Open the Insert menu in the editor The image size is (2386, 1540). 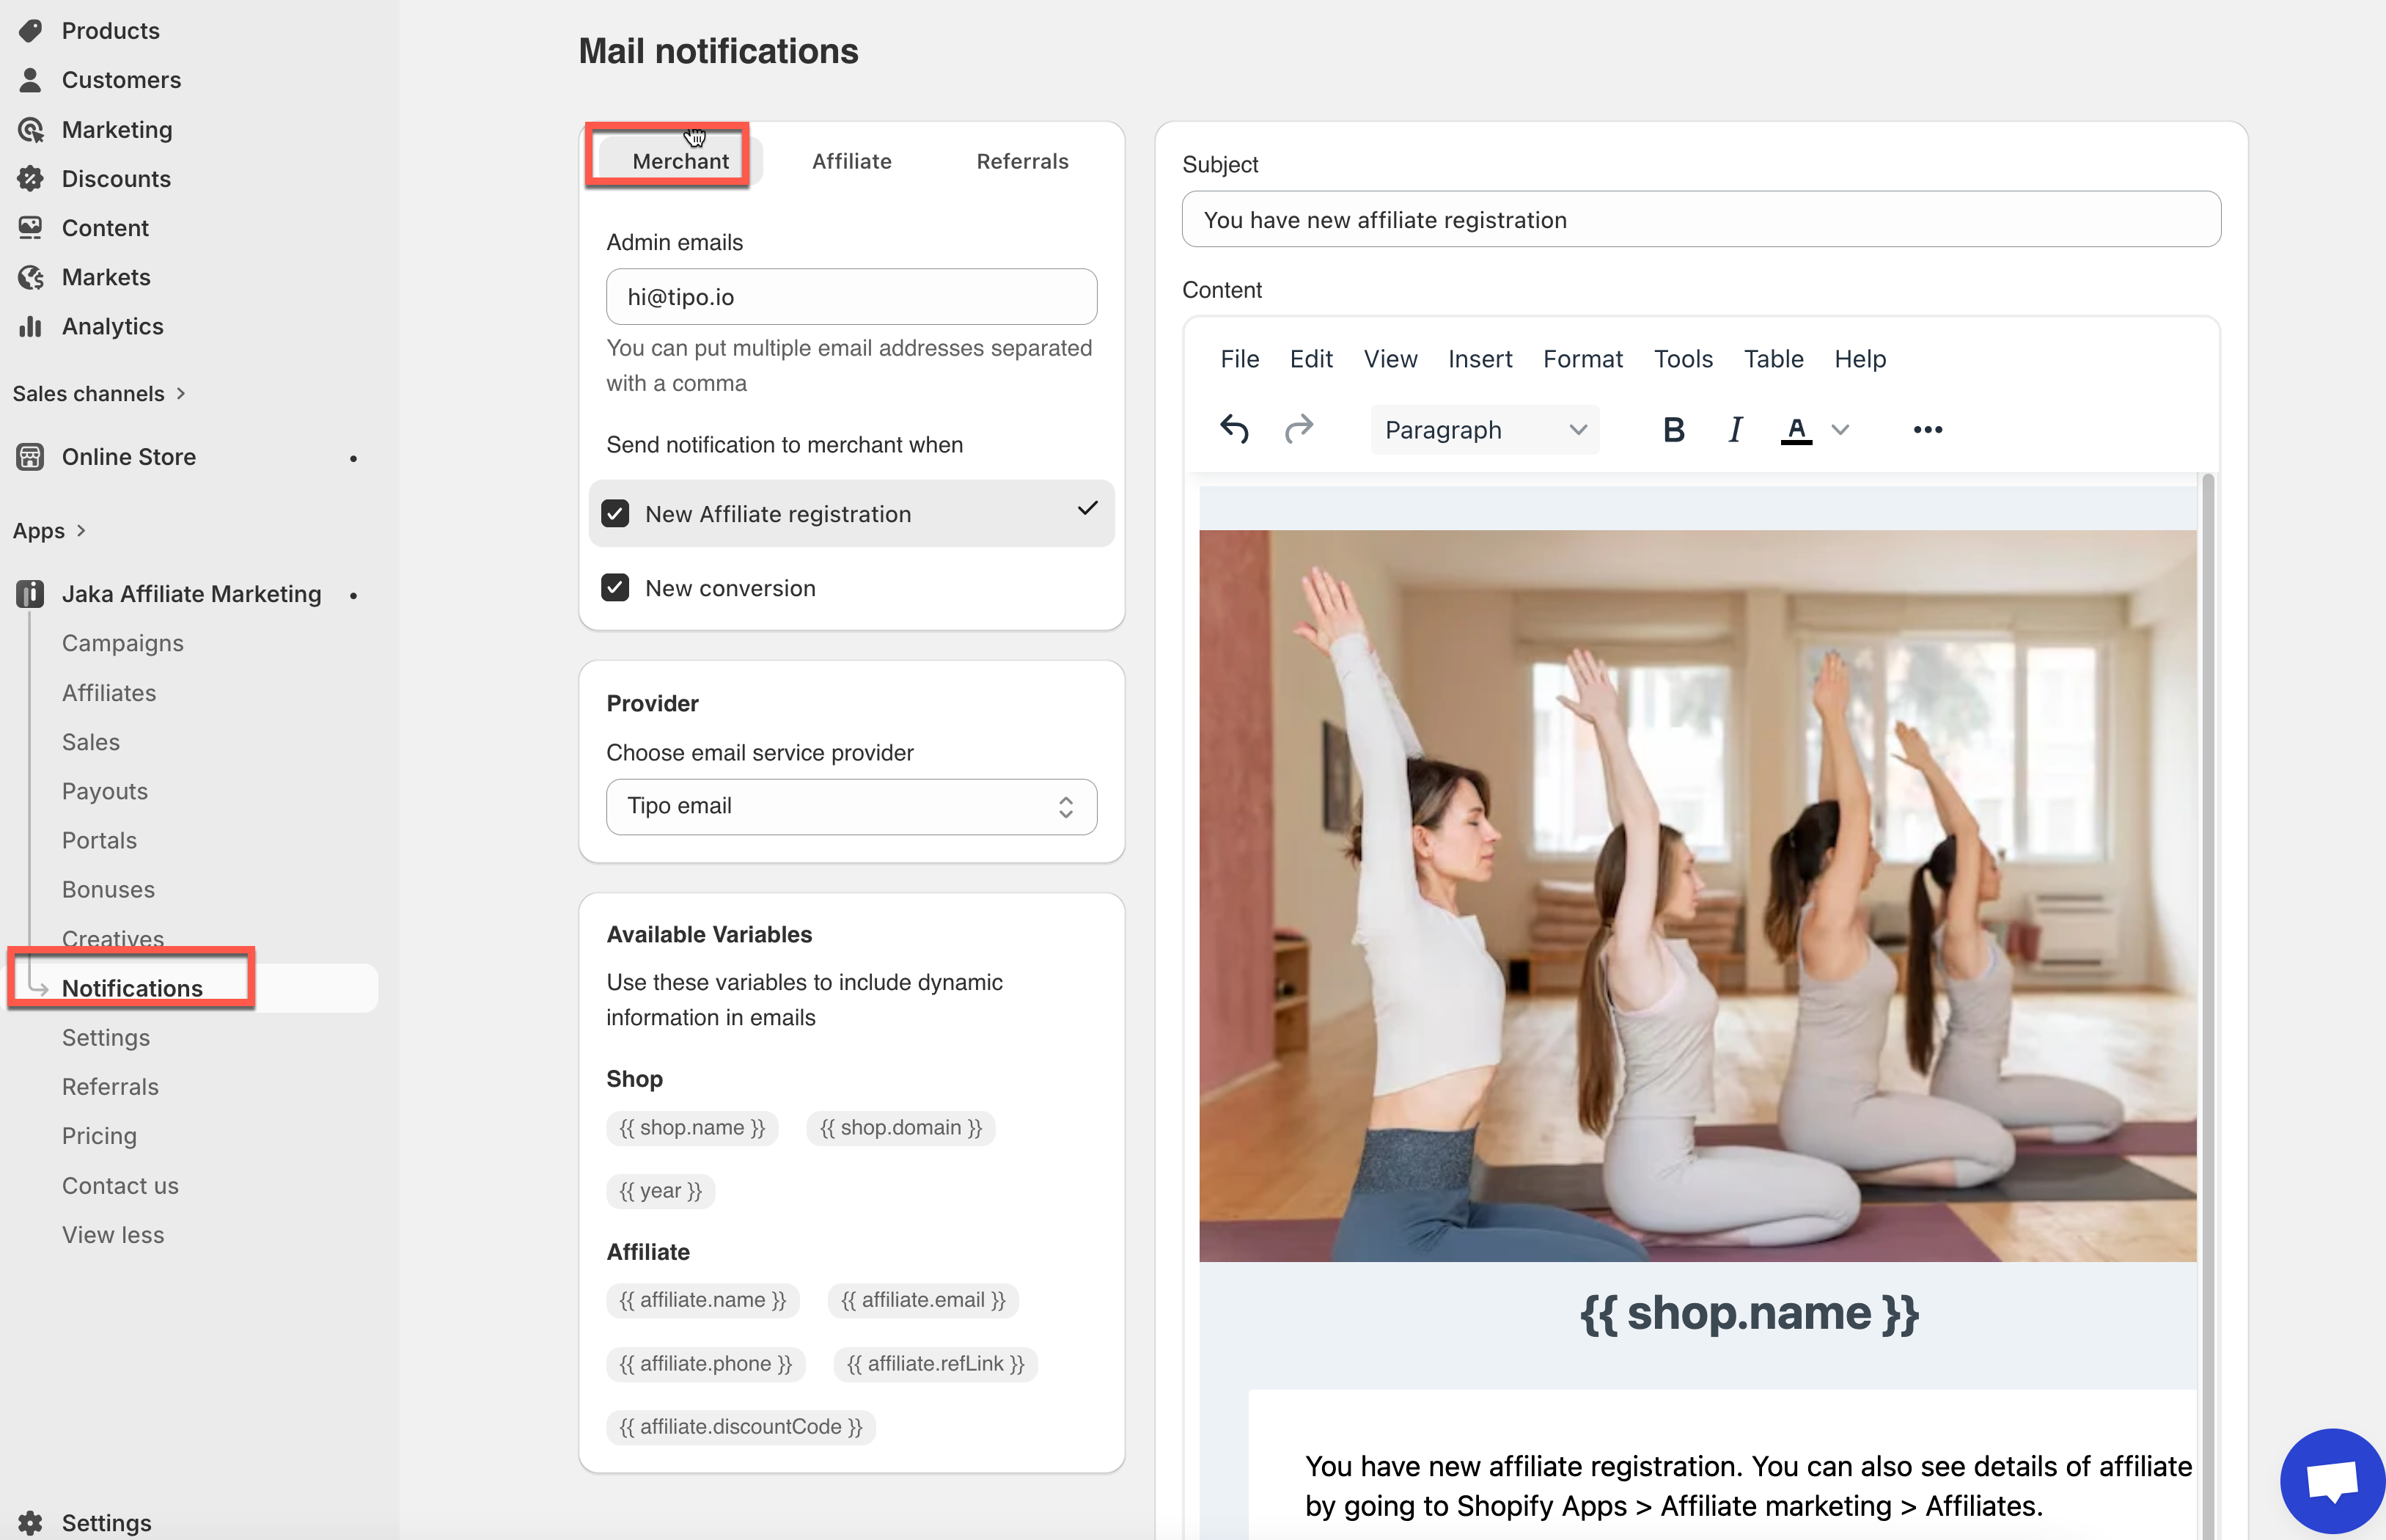(1478, 358)
